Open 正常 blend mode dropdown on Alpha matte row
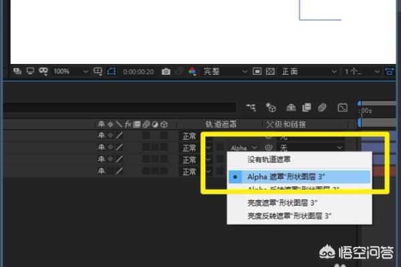The image size is (401, 267). 196,148
